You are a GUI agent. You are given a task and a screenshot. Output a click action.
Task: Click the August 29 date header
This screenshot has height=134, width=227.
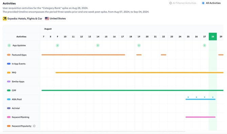[x=221, y=37]
